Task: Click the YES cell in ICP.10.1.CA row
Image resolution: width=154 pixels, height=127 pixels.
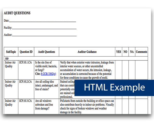Action: [x=119, y=70]
